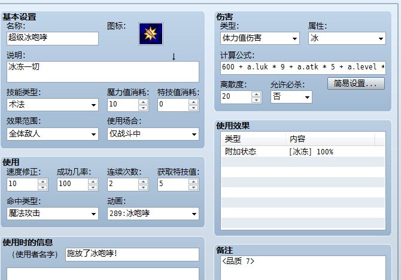Screen dimensions: 401x280
Task: Increase the 离散度 value with up arrow
Action: (256, 94)
